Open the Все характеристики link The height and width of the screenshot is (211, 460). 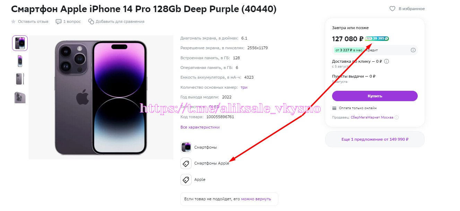pyautogui.click(x=200, y=127)
